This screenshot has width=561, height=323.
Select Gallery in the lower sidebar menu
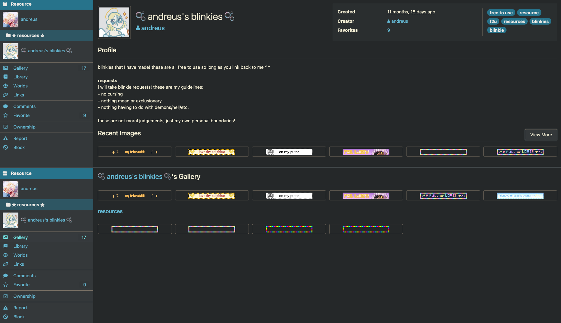pyautogui.click(x=21, y=237)
